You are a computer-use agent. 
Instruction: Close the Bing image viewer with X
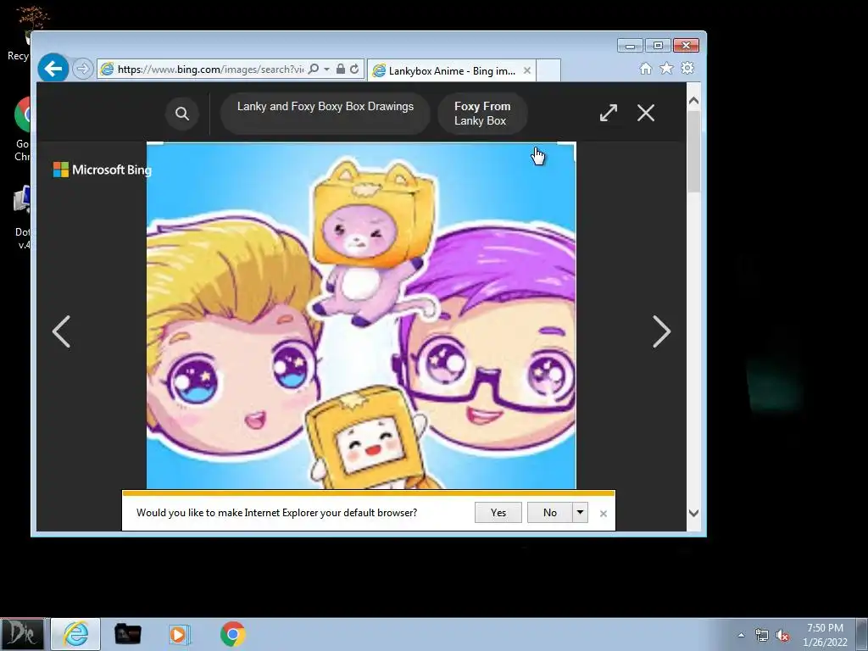tap(645, 113)
